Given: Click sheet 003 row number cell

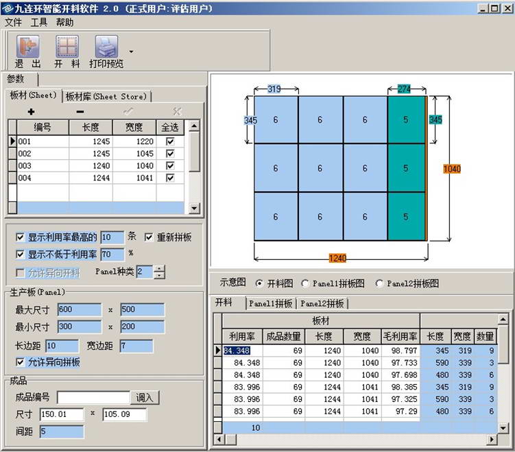Looking at the screenshot, I should pos(43,166).
